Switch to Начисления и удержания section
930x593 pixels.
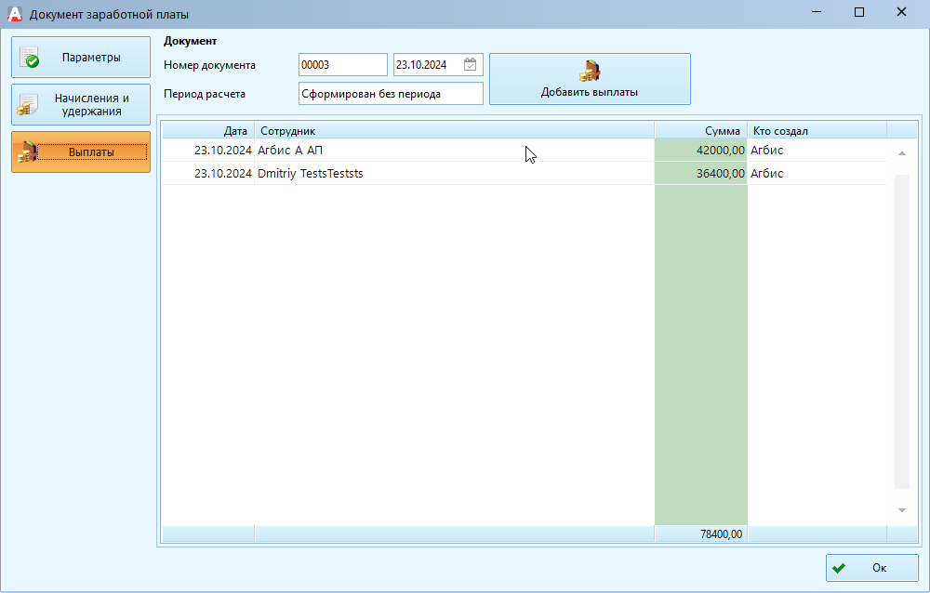pos(81,105)
